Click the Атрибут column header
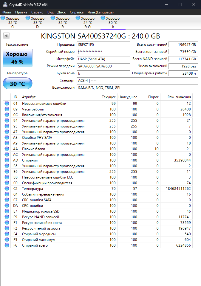 tap(58, 97)
